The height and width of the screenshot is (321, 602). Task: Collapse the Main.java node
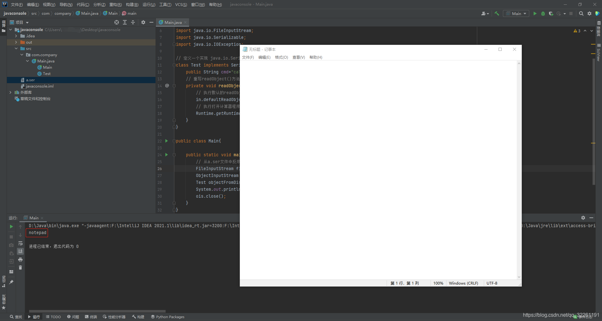pos(28,61)
